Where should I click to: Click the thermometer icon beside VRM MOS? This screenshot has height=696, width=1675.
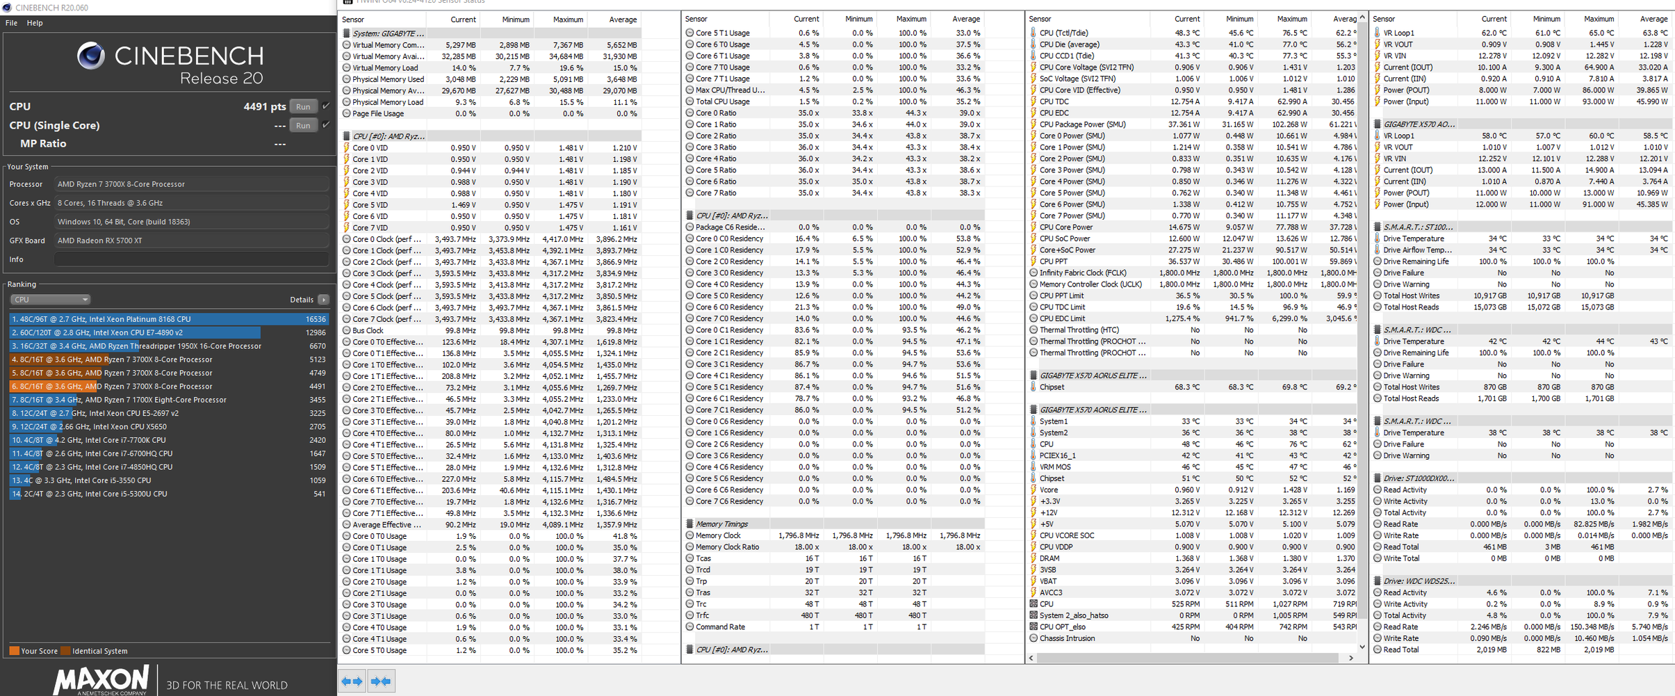point(1033,467)
